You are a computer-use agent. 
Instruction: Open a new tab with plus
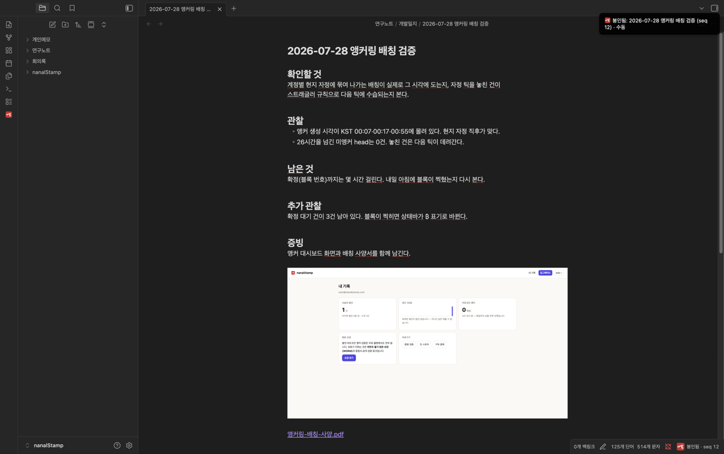pos(234,8)
